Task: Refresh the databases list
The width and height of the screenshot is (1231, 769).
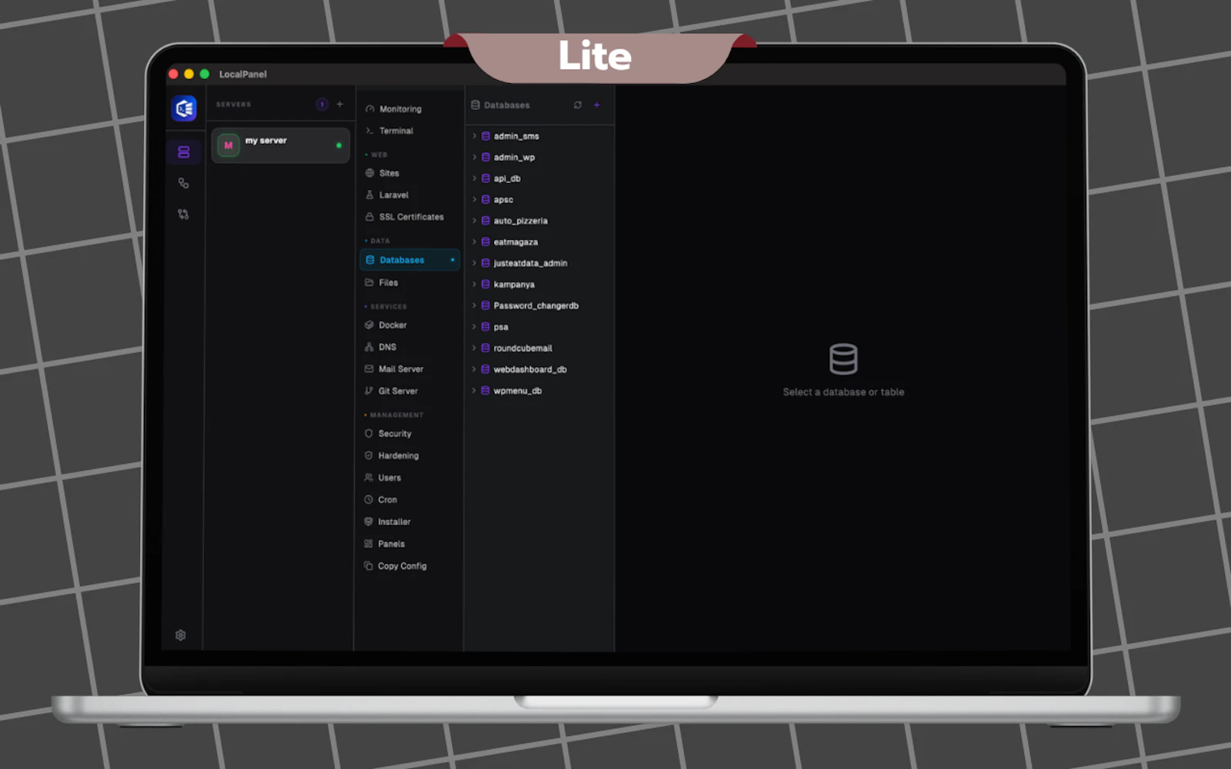Action: click(x=578, y=105)
